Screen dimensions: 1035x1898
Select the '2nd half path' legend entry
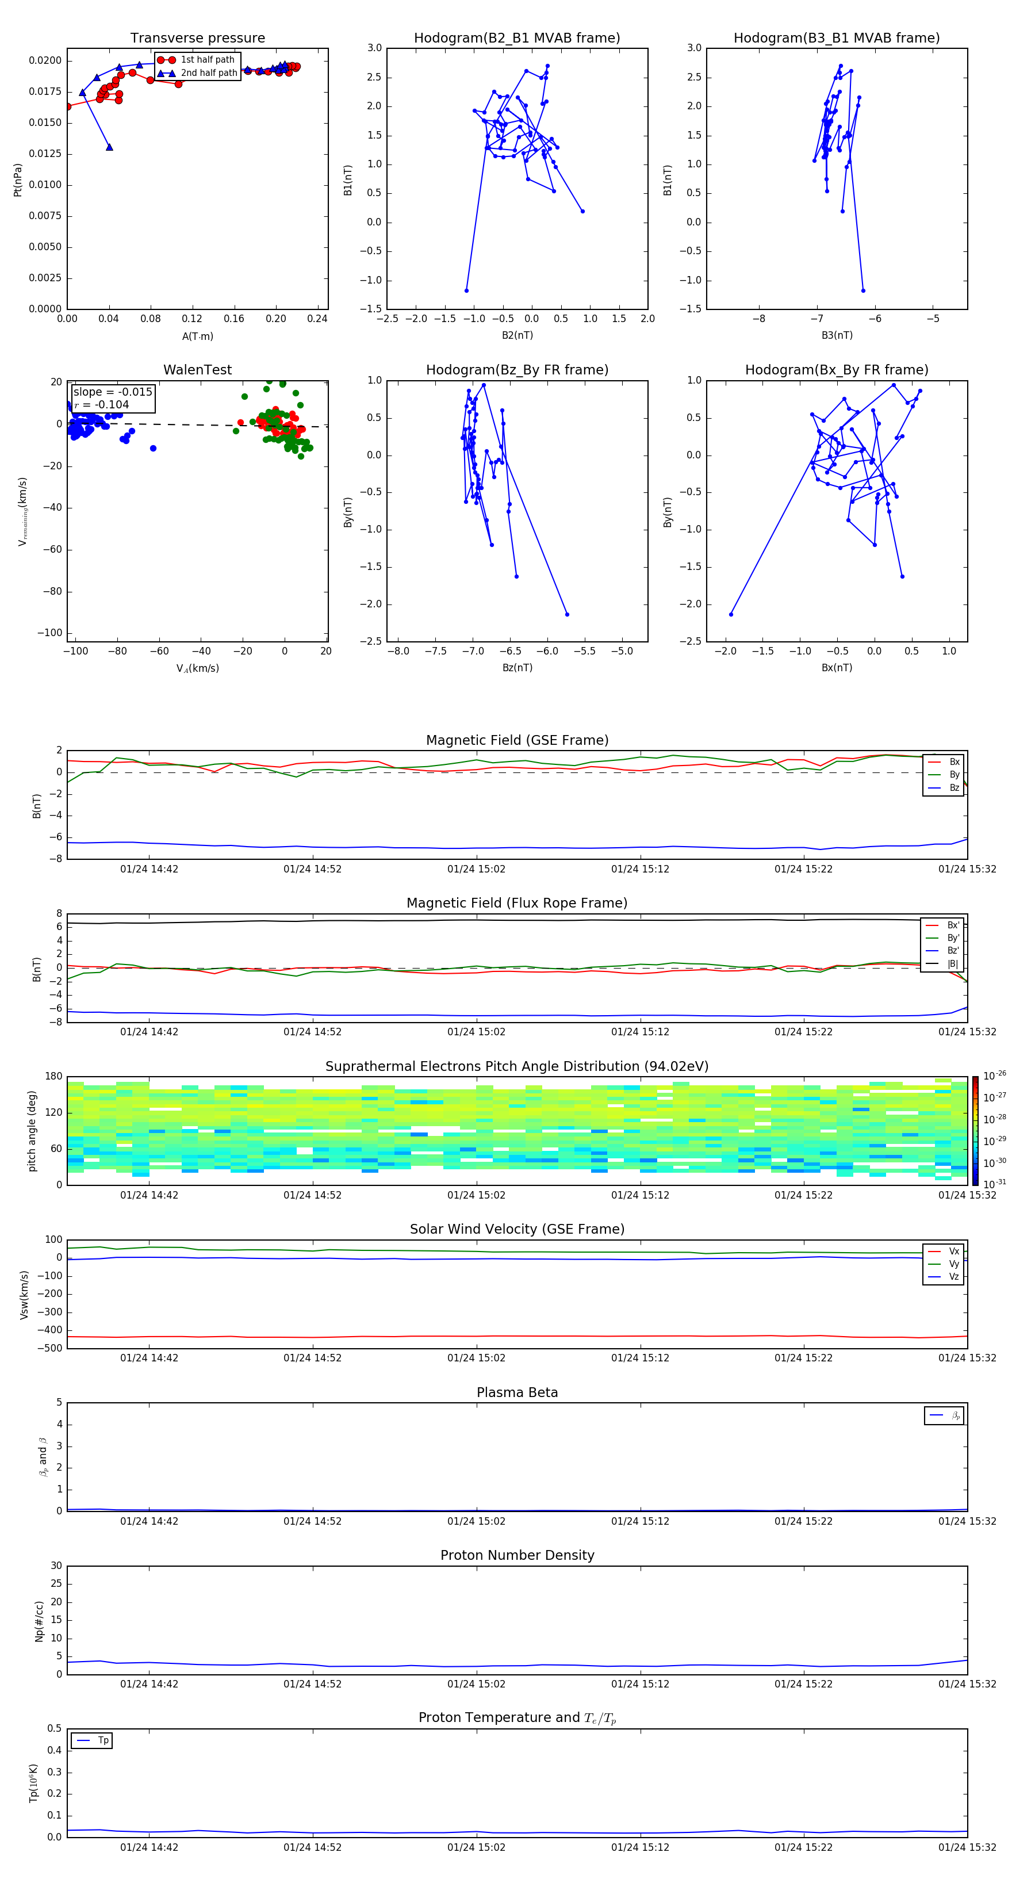pos(197,73)
